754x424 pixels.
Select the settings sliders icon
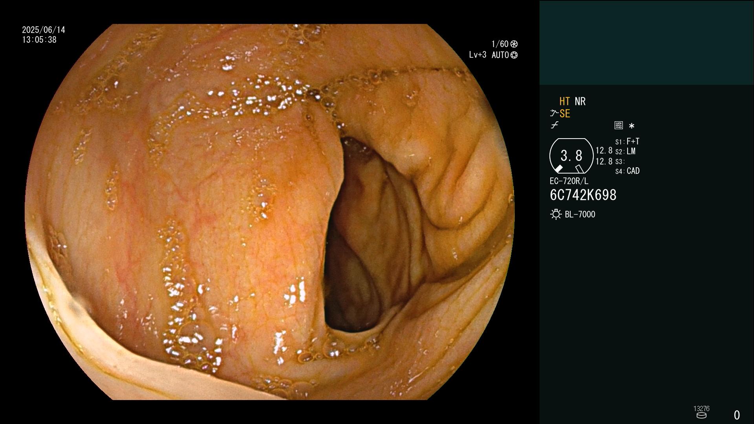[x=619, y=125]
